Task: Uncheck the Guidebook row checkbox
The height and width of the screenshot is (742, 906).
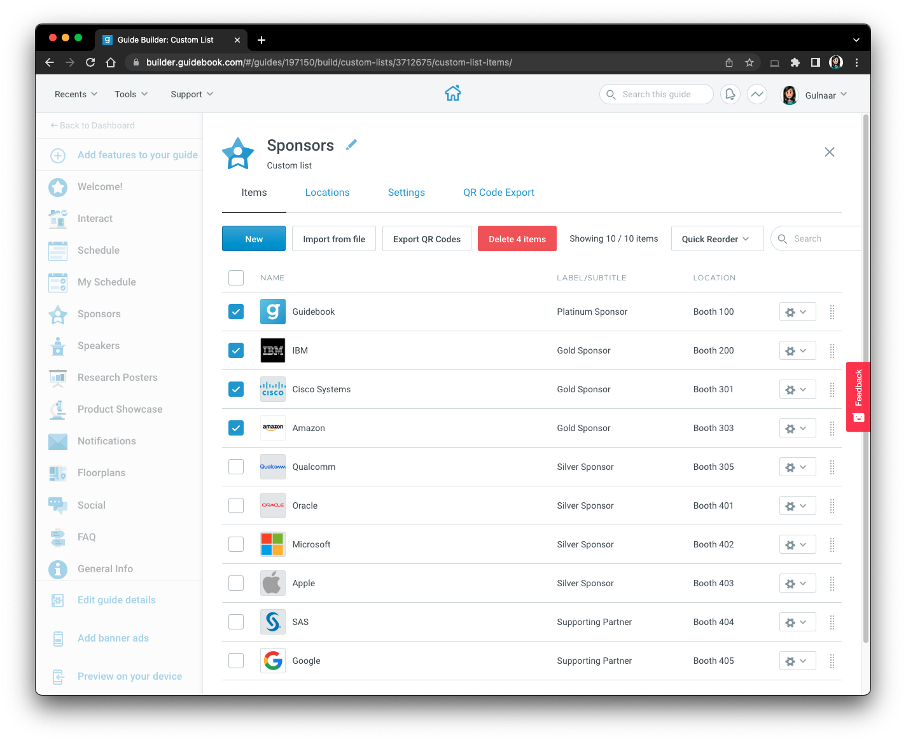Action: (236, 312)
